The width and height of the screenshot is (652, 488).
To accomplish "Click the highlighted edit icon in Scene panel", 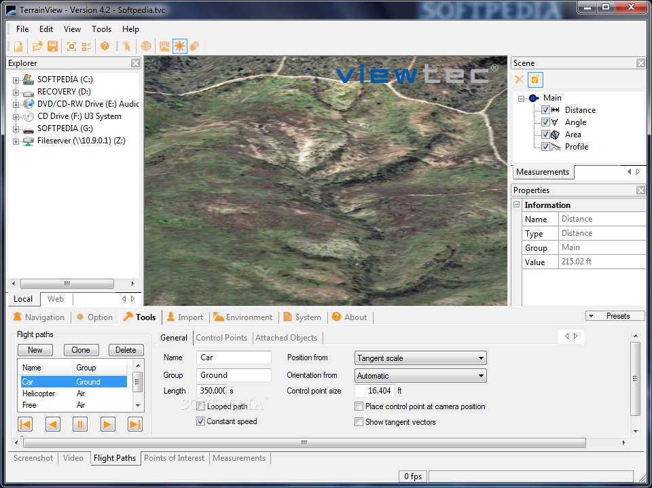I will [x=535, y=80].
